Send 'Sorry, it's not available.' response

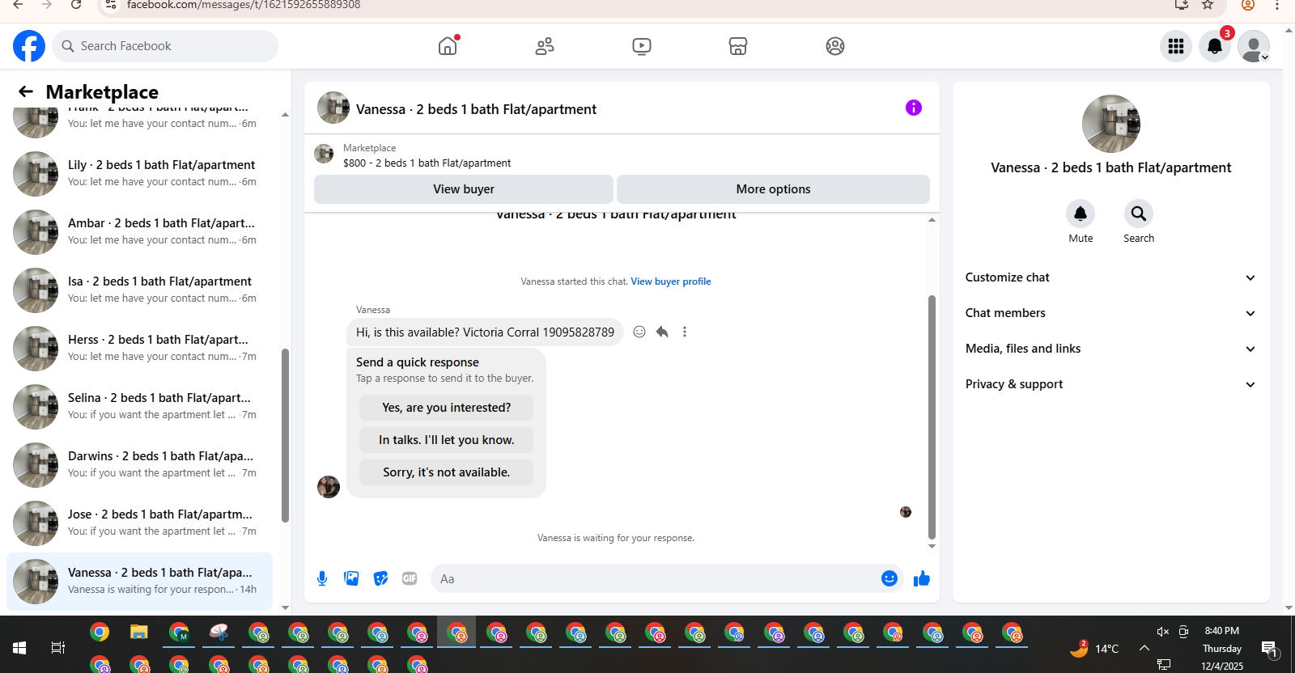pyautogui.click(x=447, y=472)
